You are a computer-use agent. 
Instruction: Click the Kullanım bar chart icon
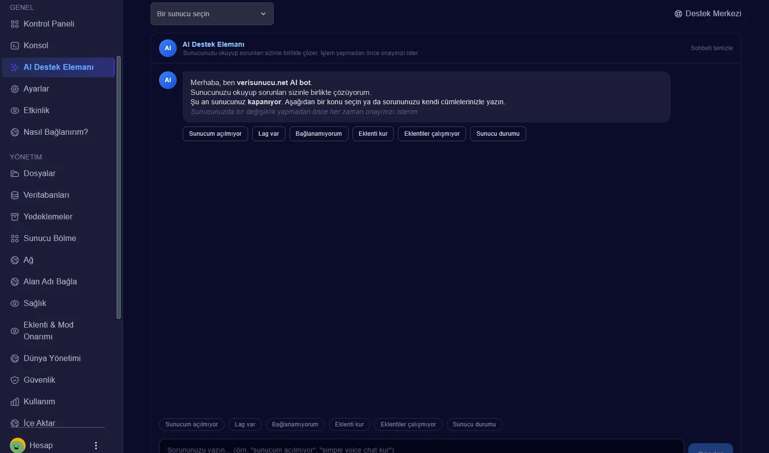15,402
